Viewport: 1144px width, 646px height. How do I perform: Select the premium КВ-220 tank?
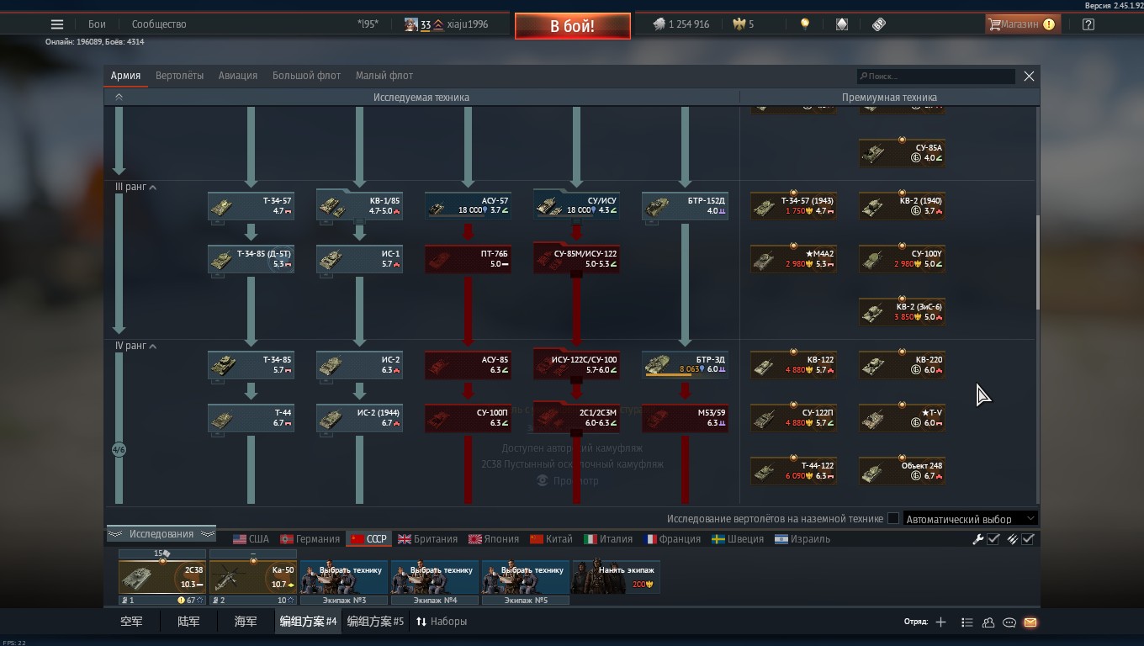(902, 365)
